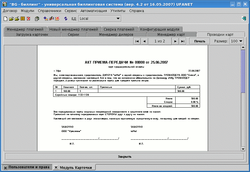Click the blue plus add icon
The image size is (250, 172).
point(46,19)
